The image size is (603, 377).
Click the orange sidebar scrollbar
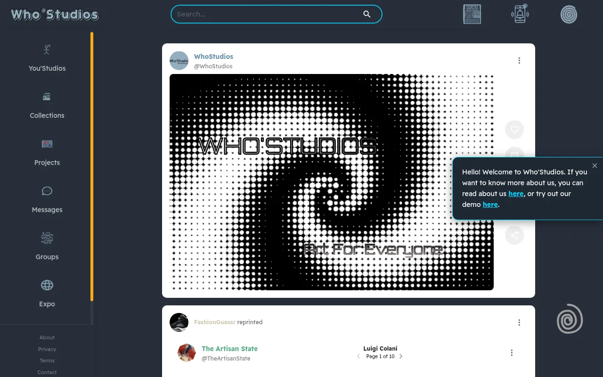pyautogui.click(x=92, y=166)
